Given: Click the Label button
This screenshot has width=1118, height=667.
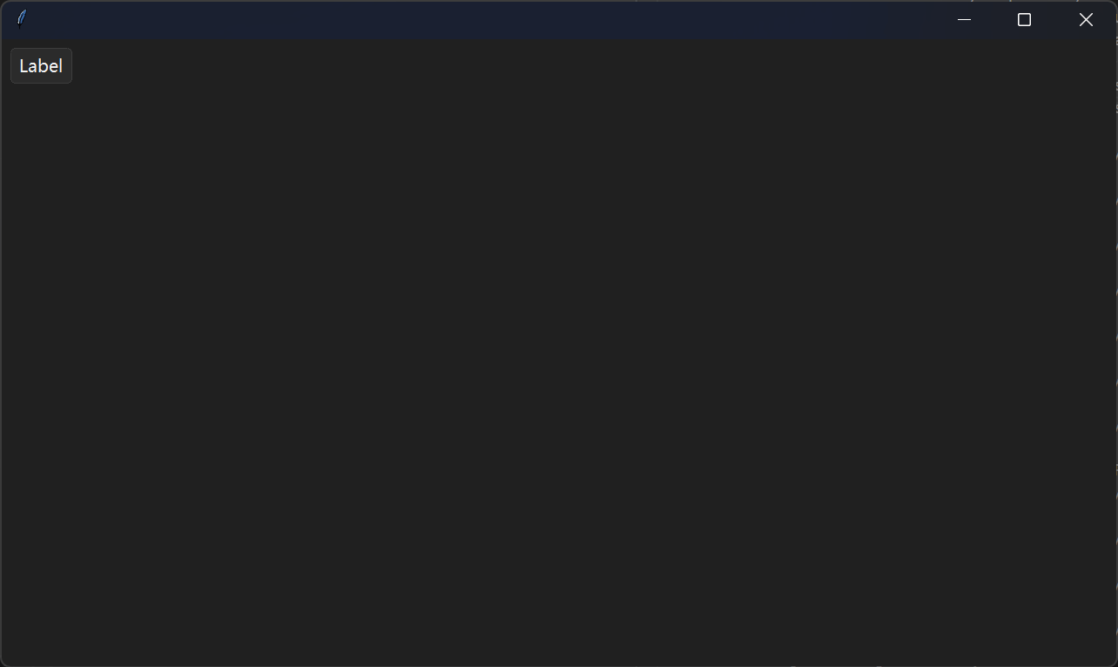Looking at the screenshot, I should tap(41, 66).
